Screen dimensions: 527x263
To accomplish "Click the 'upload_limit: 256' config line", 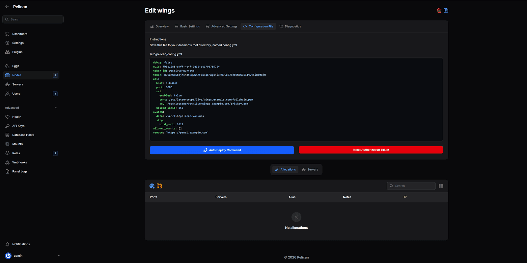I will [170, 108].
